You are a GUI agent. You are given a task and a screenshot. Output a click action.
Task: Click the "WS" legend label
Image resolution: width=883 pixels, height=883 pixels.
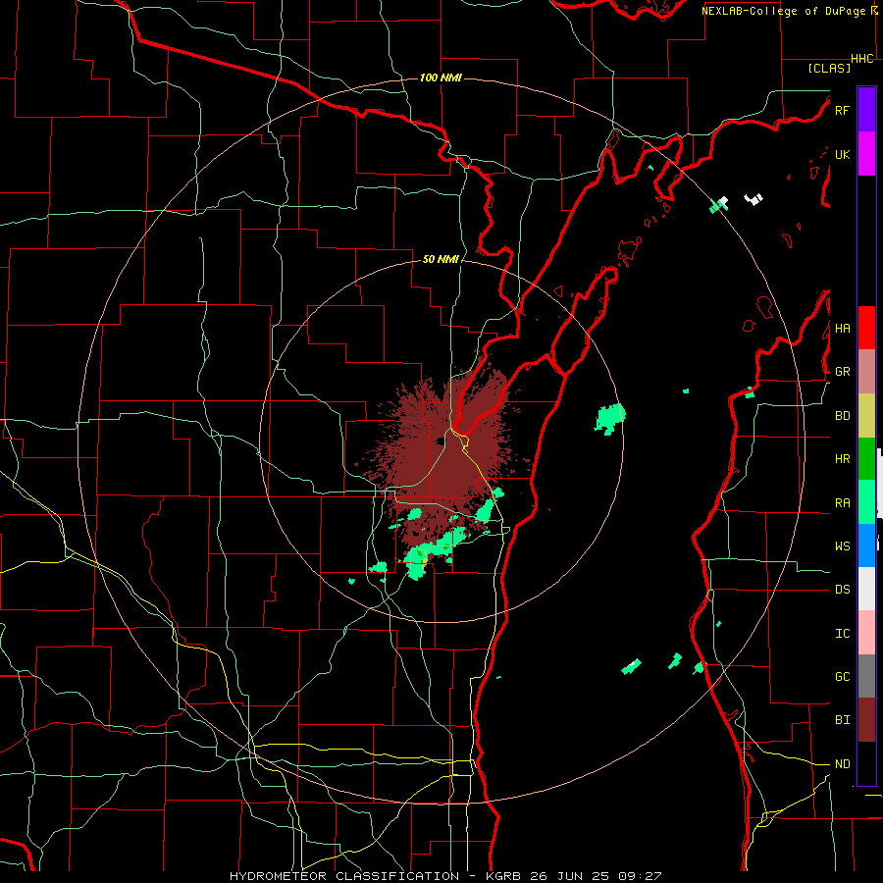pyautogui.click(x=842, y=546)
